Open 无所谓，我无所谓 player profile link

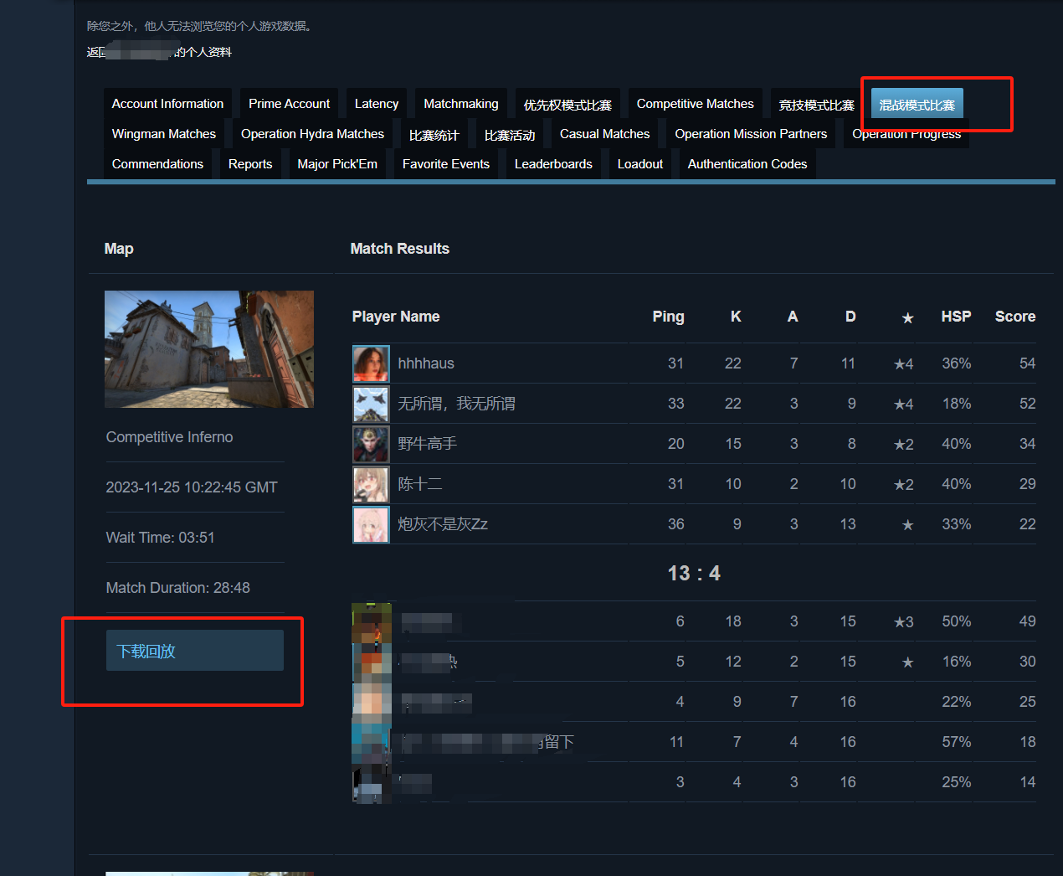pyautogui.click(x=456, y=404)
